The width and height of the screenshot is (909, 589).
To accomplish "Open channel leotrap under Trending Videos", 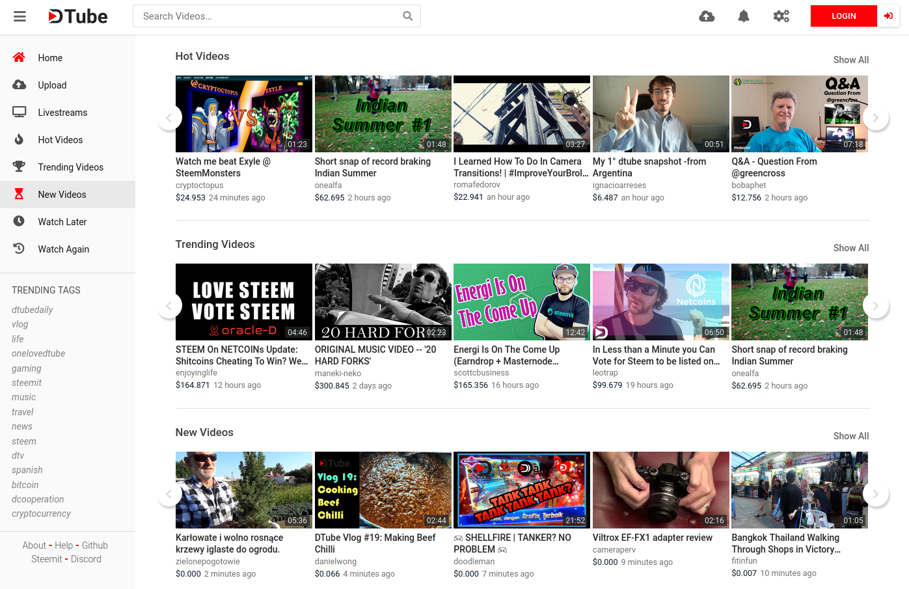I will click(x=605, y=373).
